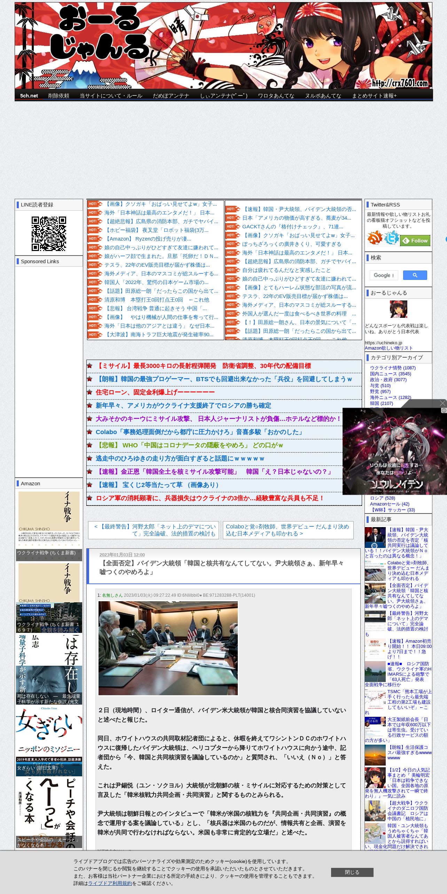Open hot link 【Amazon】 Ryzenの投げ売り
The image size is (447, 894).
pyautogui.click(x=148, y=239)
